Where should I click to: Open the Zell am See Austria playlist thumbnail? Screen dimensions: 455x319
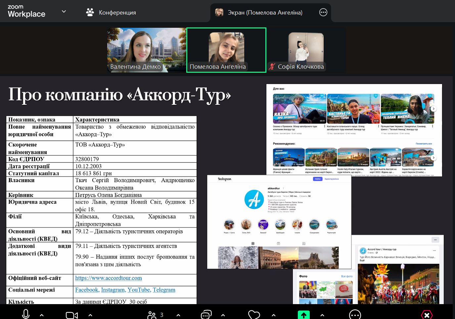(386, 157)
